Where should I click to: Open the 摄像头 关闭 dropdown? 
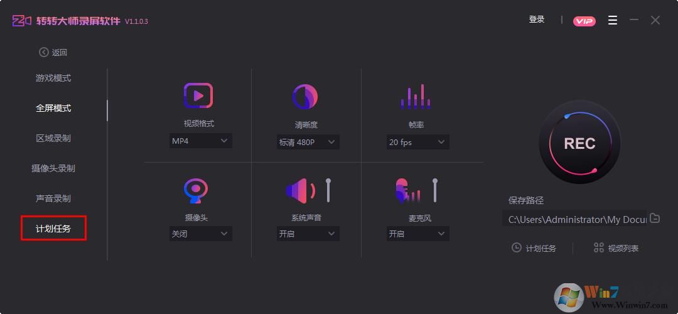click(x=200, y=234)
